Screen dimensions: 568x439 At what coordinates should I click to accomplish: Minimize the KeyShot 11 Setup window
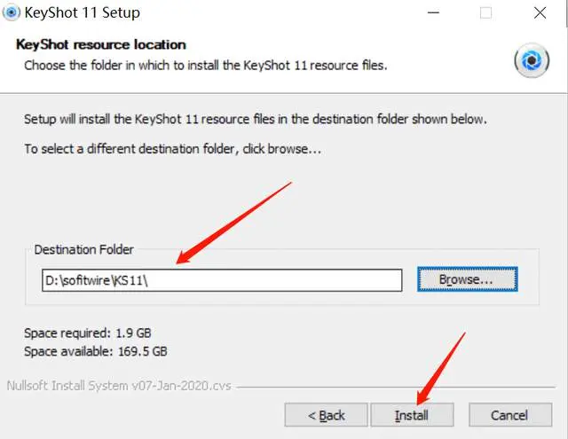[433, 12]
